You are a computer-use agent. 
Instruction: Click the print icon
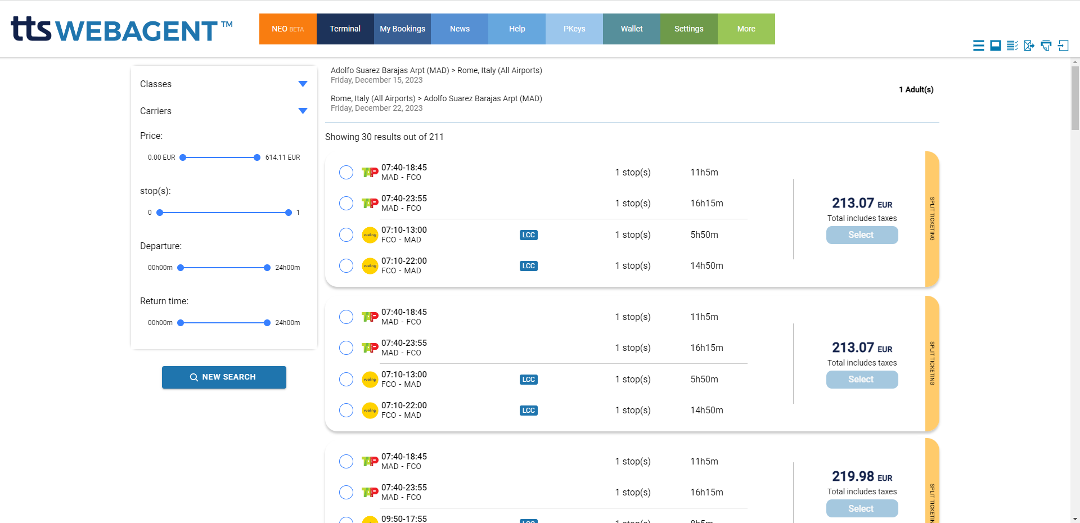(1047, 46)
